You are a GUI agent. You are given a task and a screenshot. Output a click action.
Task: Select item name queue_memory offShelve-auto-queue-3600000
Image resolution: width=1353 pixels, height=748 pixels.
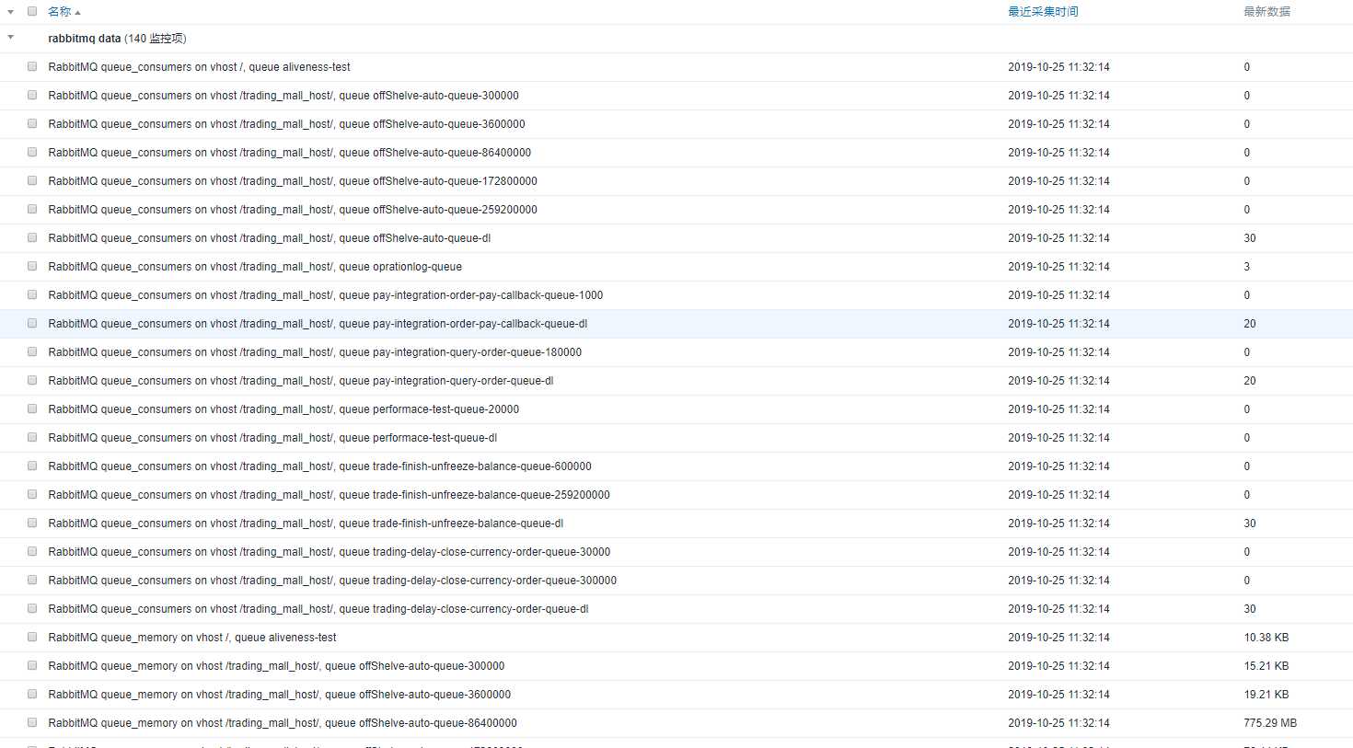pyautogui.click(x=280, y=695)
